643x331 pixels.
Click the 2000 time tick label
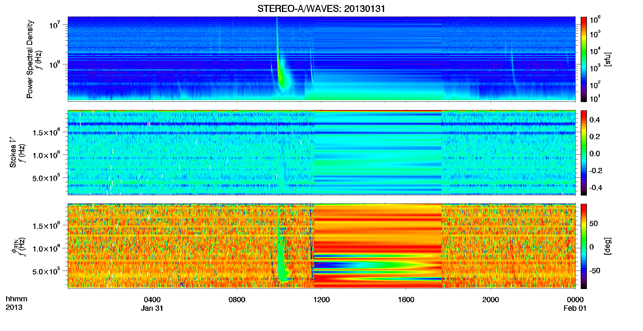491,299
